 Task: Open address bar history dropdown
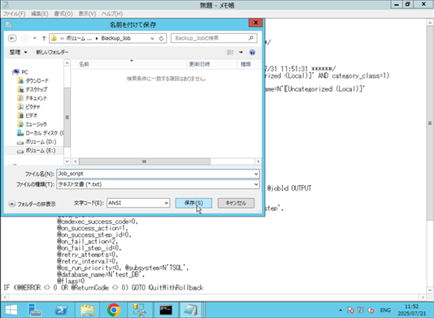[x=152, y=38]
